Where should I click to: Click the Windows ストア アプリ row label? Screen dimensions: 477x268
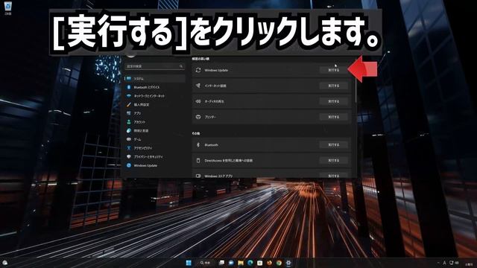click(218, 176)
